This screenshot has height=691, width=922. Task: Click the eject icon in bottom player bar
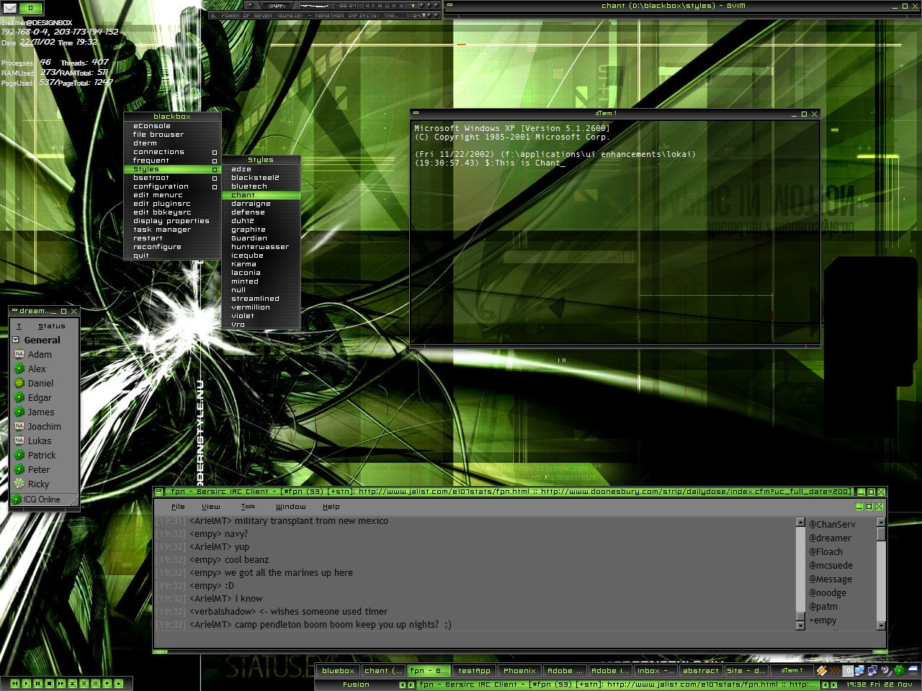point(72,683)
